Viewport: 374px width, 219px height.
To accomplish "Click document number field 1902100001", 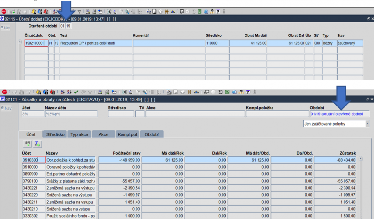I will [36, 43].
